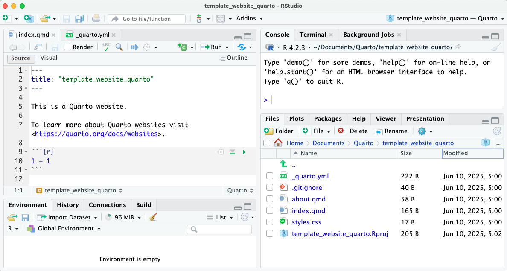Open the Addins dropdown menu
507x271 pixels.
[249, 18]
